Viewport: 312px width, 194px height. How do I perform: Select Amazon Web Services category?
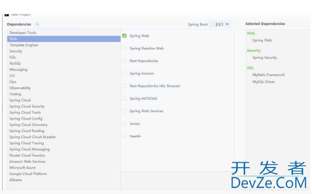click(63, 161)
